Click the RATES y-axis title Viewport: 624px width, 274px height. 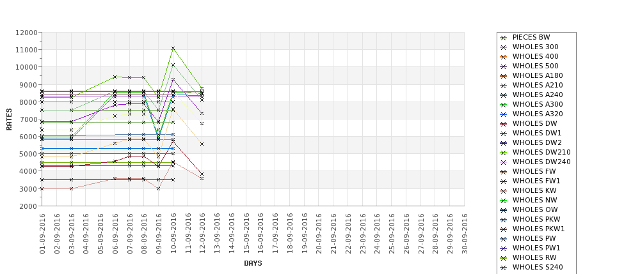pyautogui.click(x=9, y=119)
